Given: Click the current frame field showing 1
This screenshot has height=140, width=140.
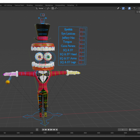Looking at the screenshot, I should [x=123, y=130].
